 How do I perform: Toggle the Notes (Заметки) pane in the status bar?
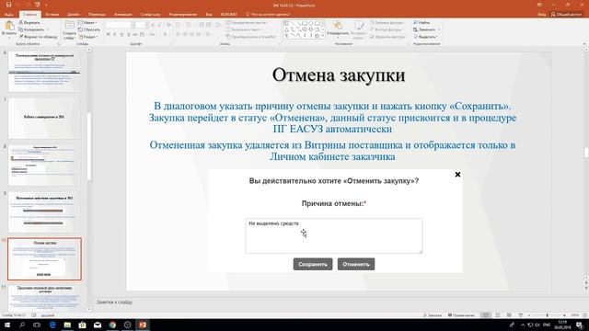[x=432, y=315]
